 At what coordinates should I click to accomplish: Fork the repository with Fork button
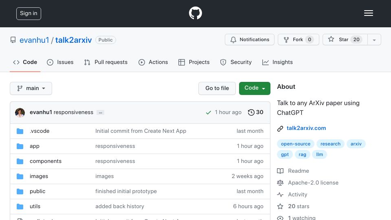[x=299, y=40]
